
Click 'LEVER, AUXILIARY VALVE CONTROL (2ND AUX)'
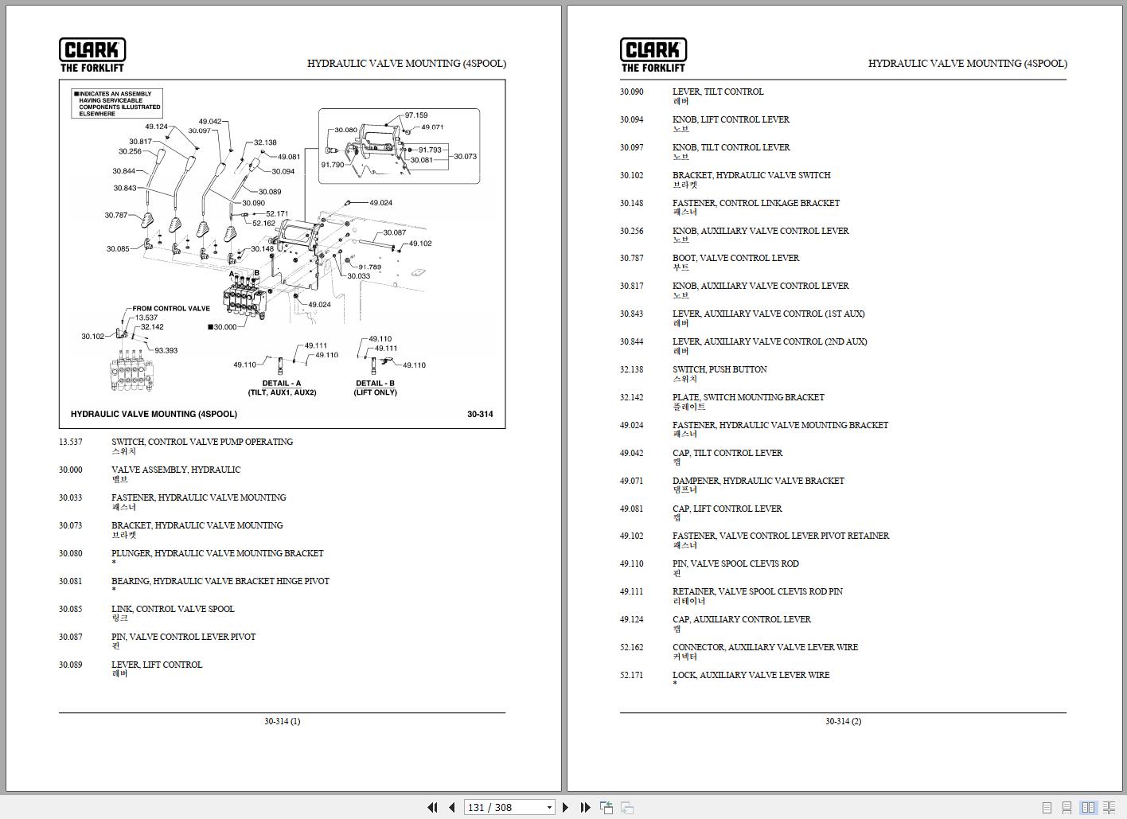pos(770,341)
